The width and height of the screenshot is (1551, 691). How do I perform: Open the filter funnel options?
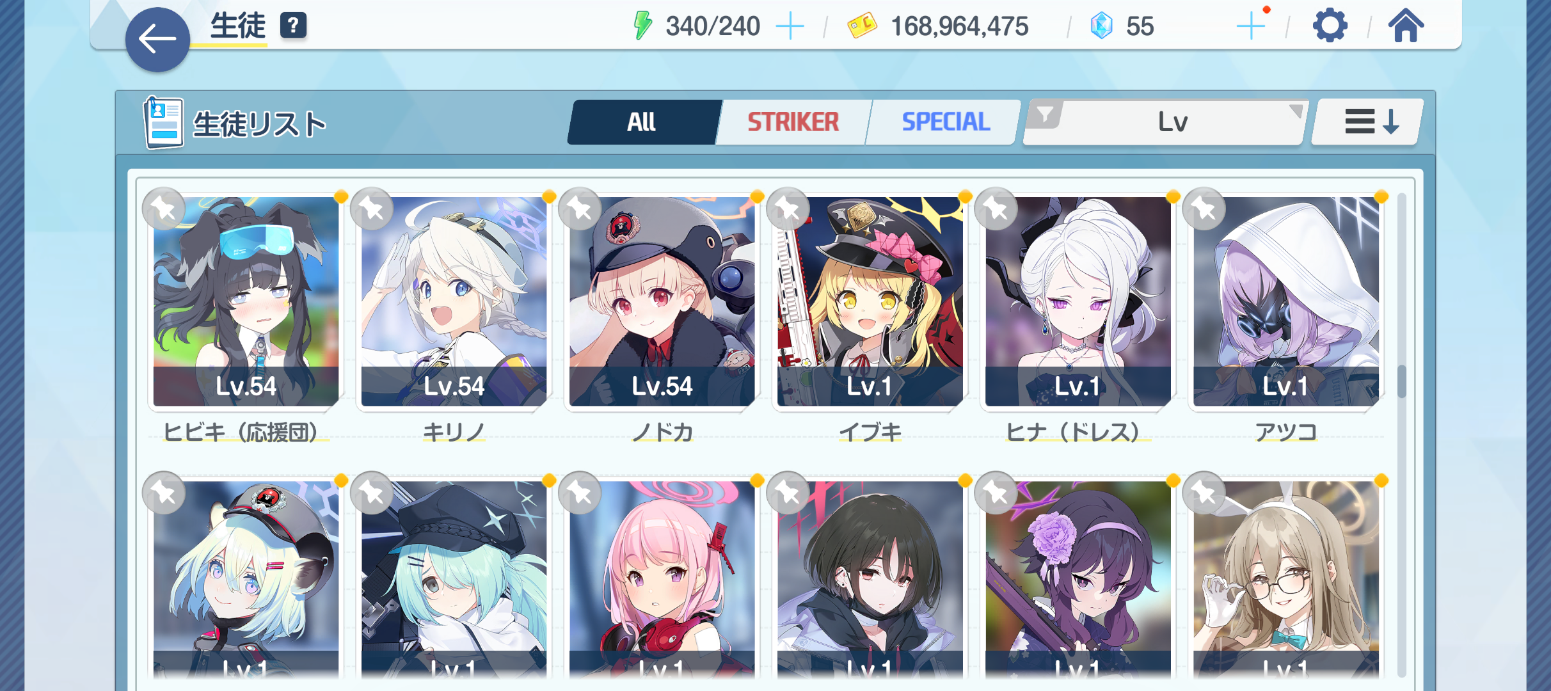[1044, 115]
